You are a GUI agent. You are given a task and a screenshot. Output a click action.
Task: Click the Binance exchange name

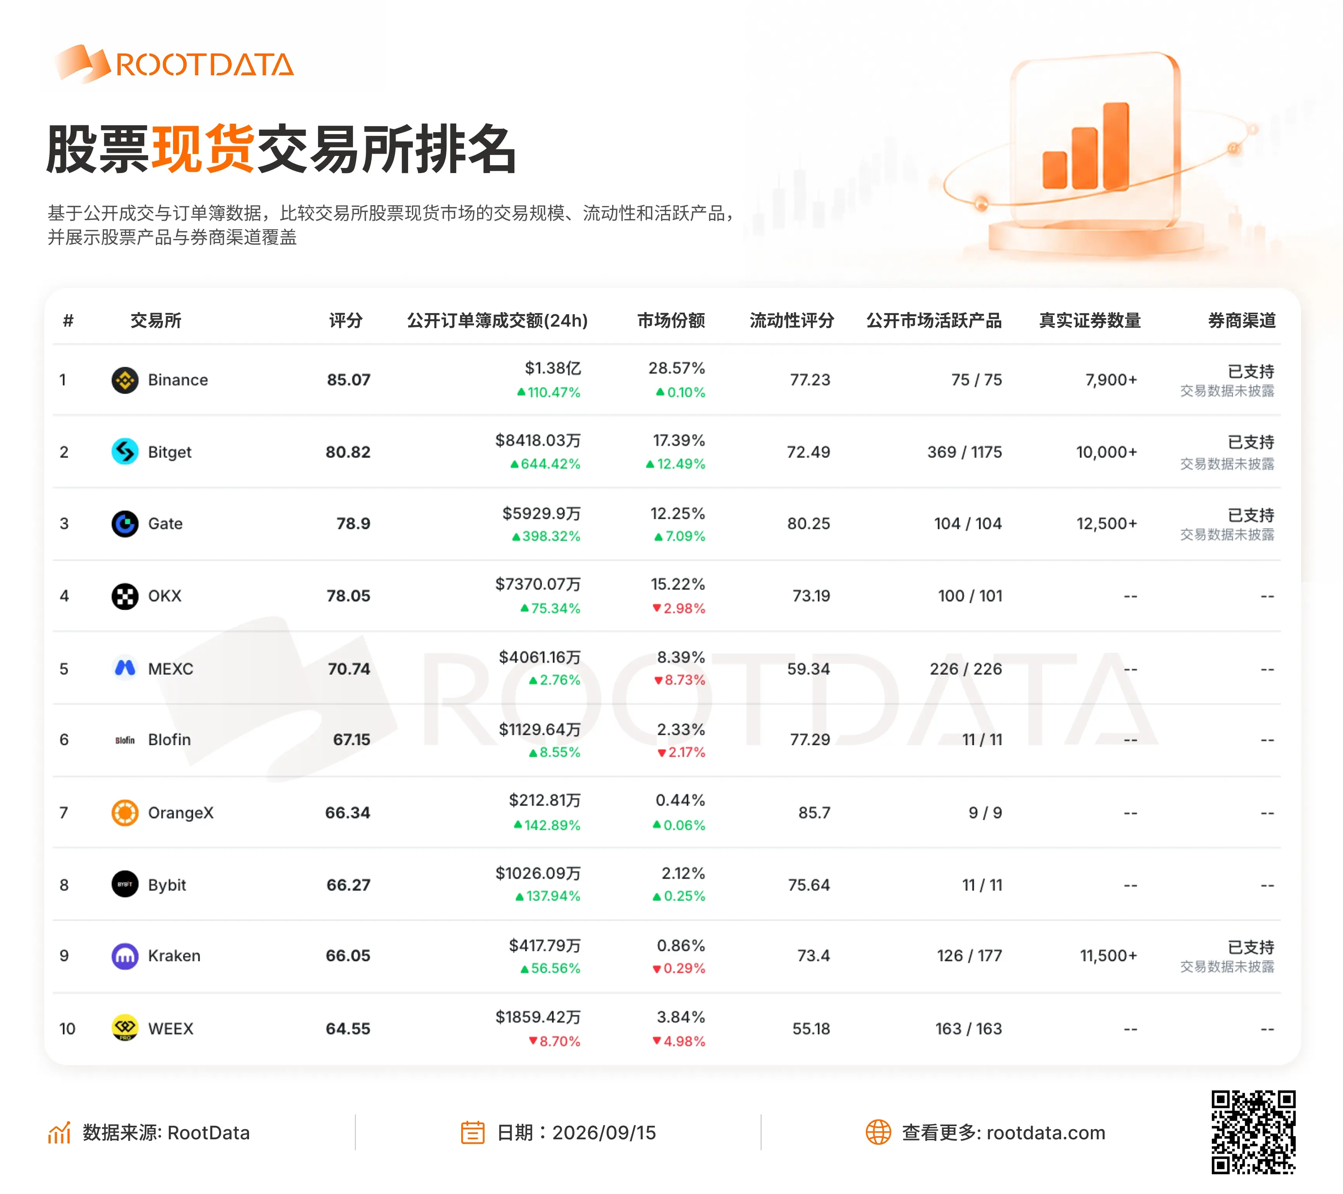[x=178, y=380]
